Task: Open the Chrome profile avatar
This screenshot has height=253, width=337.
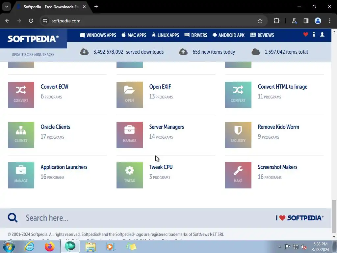Action: point(318,21)
